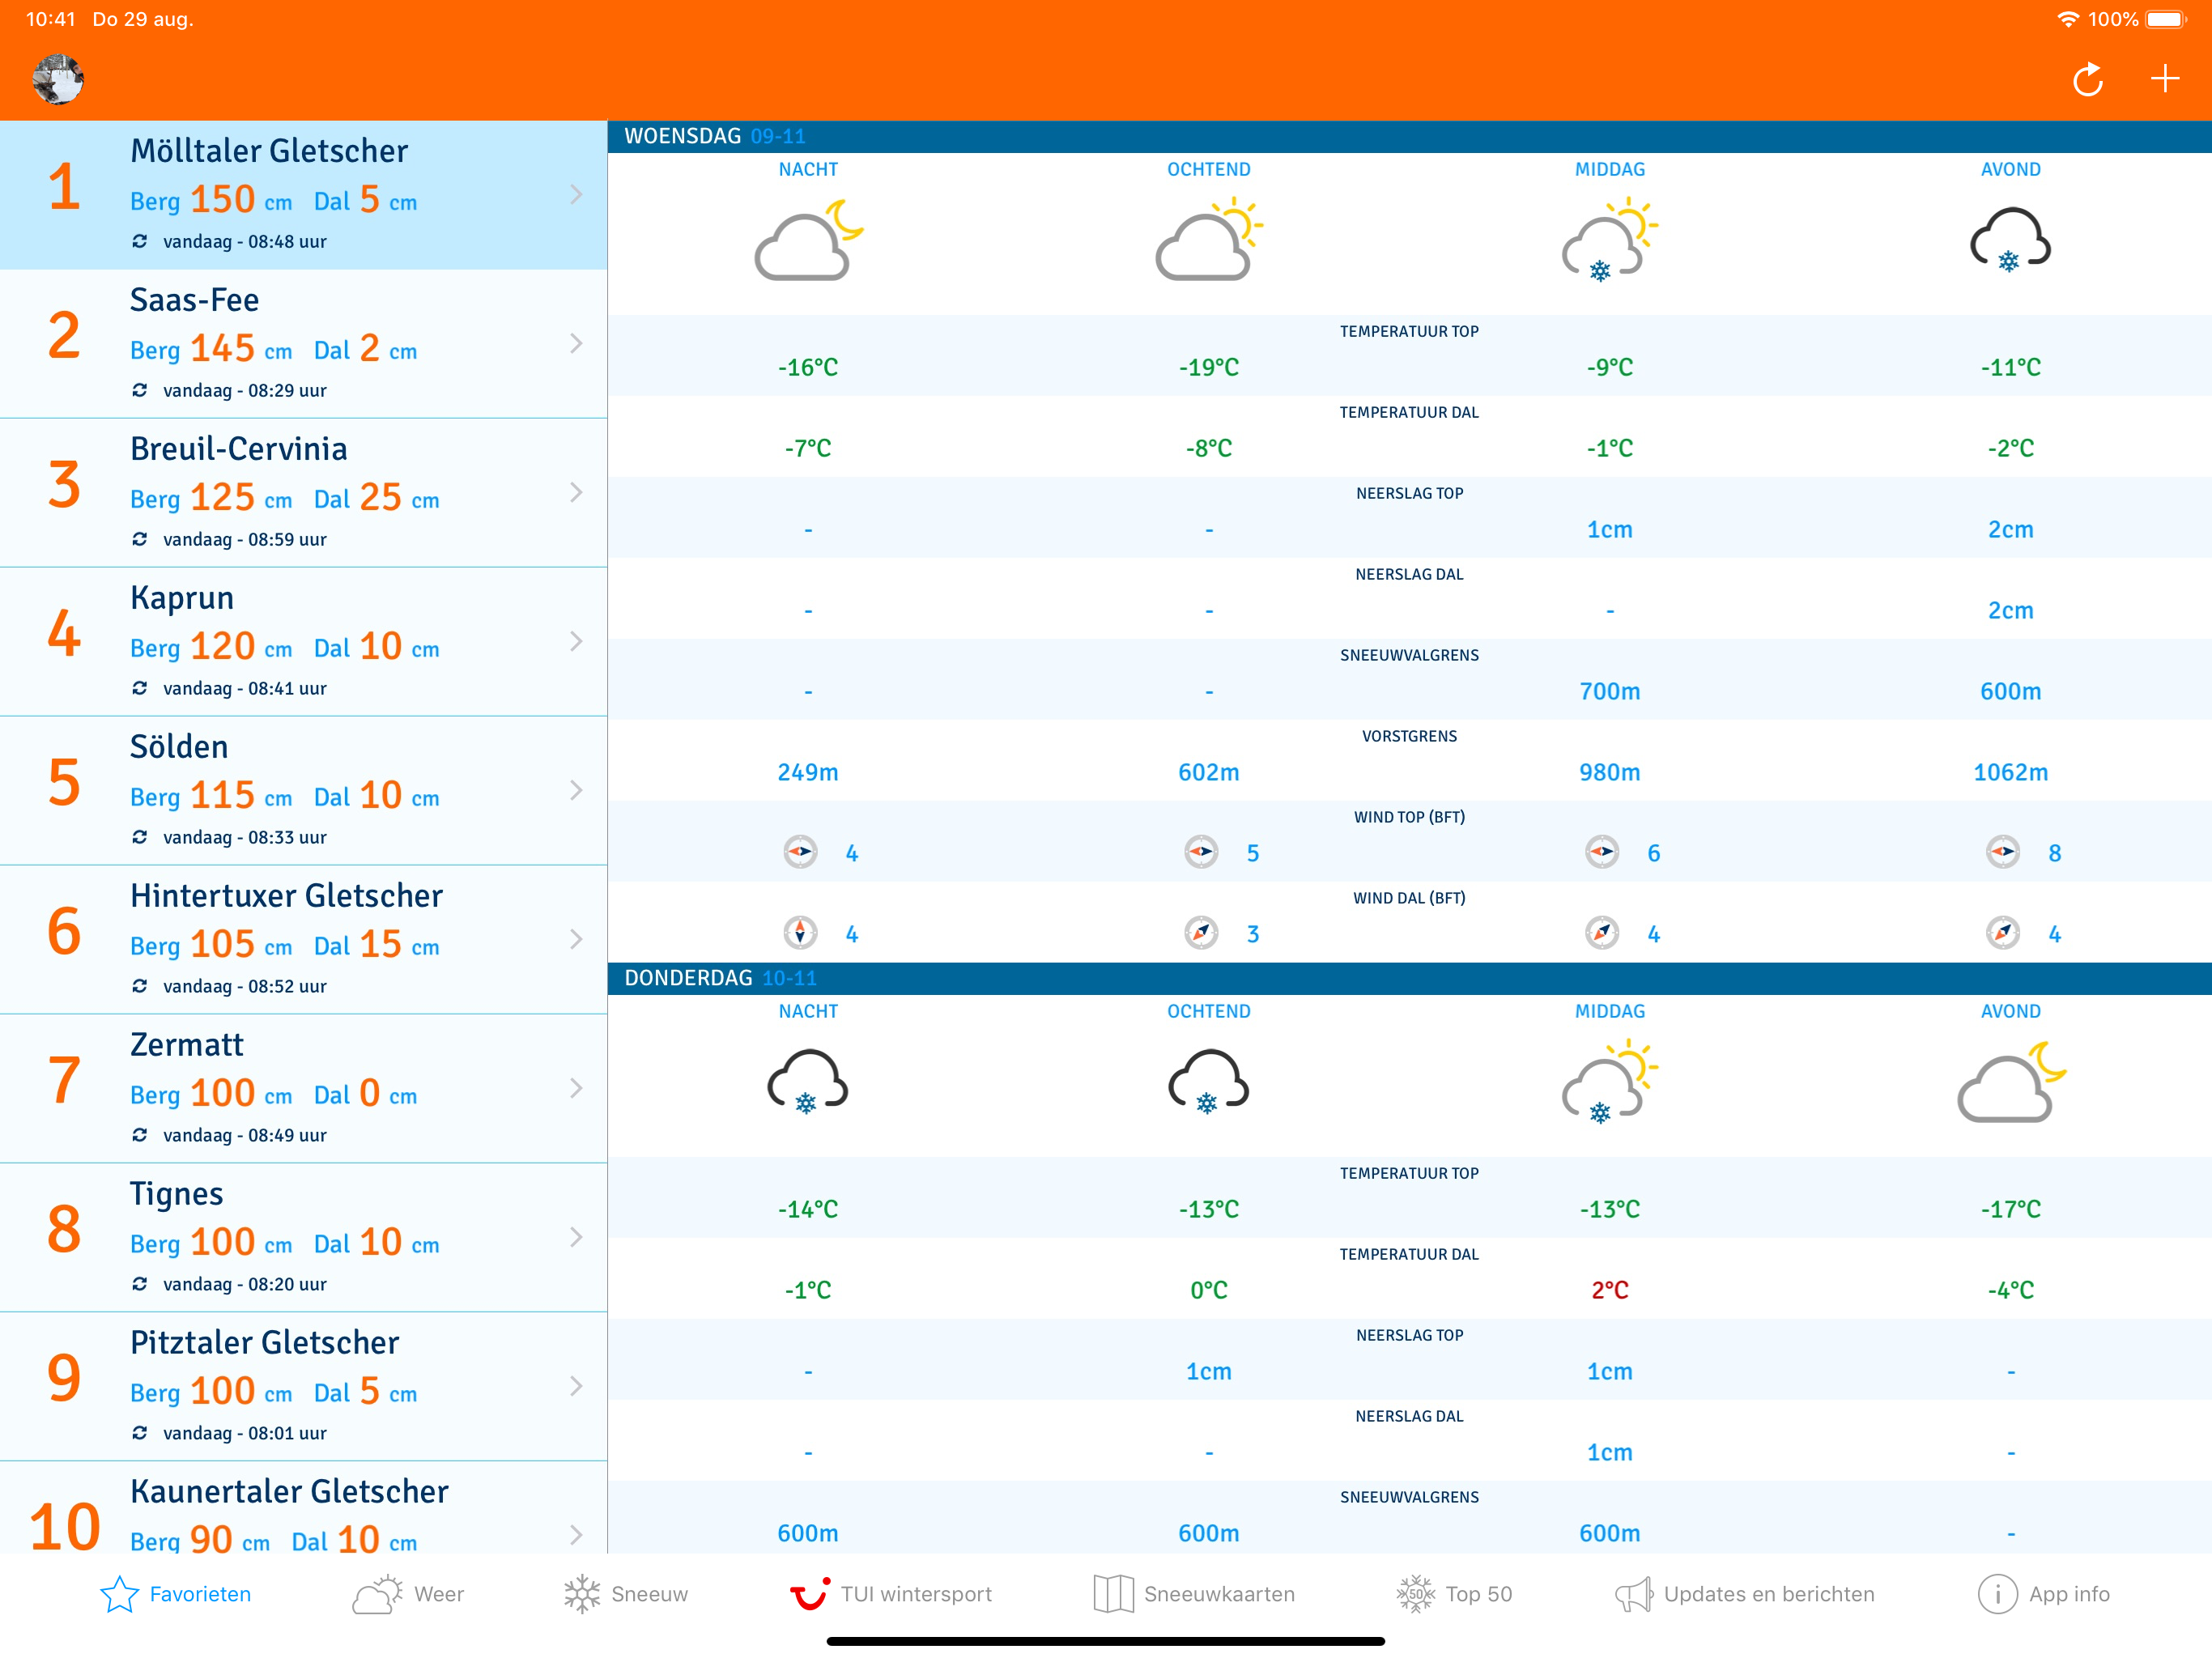The height and width of the screenshot is (1658, 2212).
Task: Tap the plus icon to add favorite
Action: point(2164,78)
